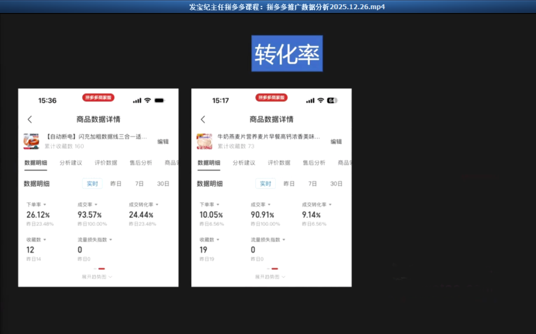The height and width of the screenshot is (334, 536).
Task: Select 售后分析 tab in left phone
Action: pos(141,163)
